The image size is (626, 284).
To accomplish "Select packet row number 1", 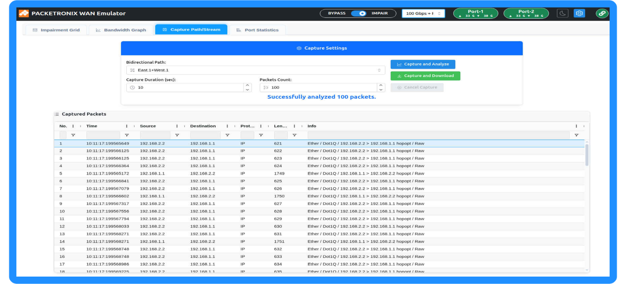I will point(319,143).
